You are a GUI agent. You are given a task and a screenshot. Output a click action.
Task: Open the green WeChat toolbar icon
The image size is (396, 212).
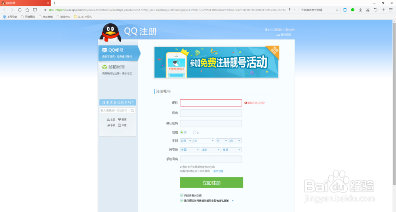click(352, 10)
